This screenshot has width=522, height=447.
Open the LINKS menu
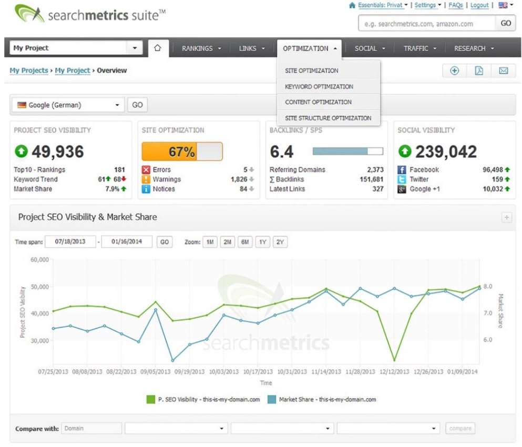pos(252,48)
